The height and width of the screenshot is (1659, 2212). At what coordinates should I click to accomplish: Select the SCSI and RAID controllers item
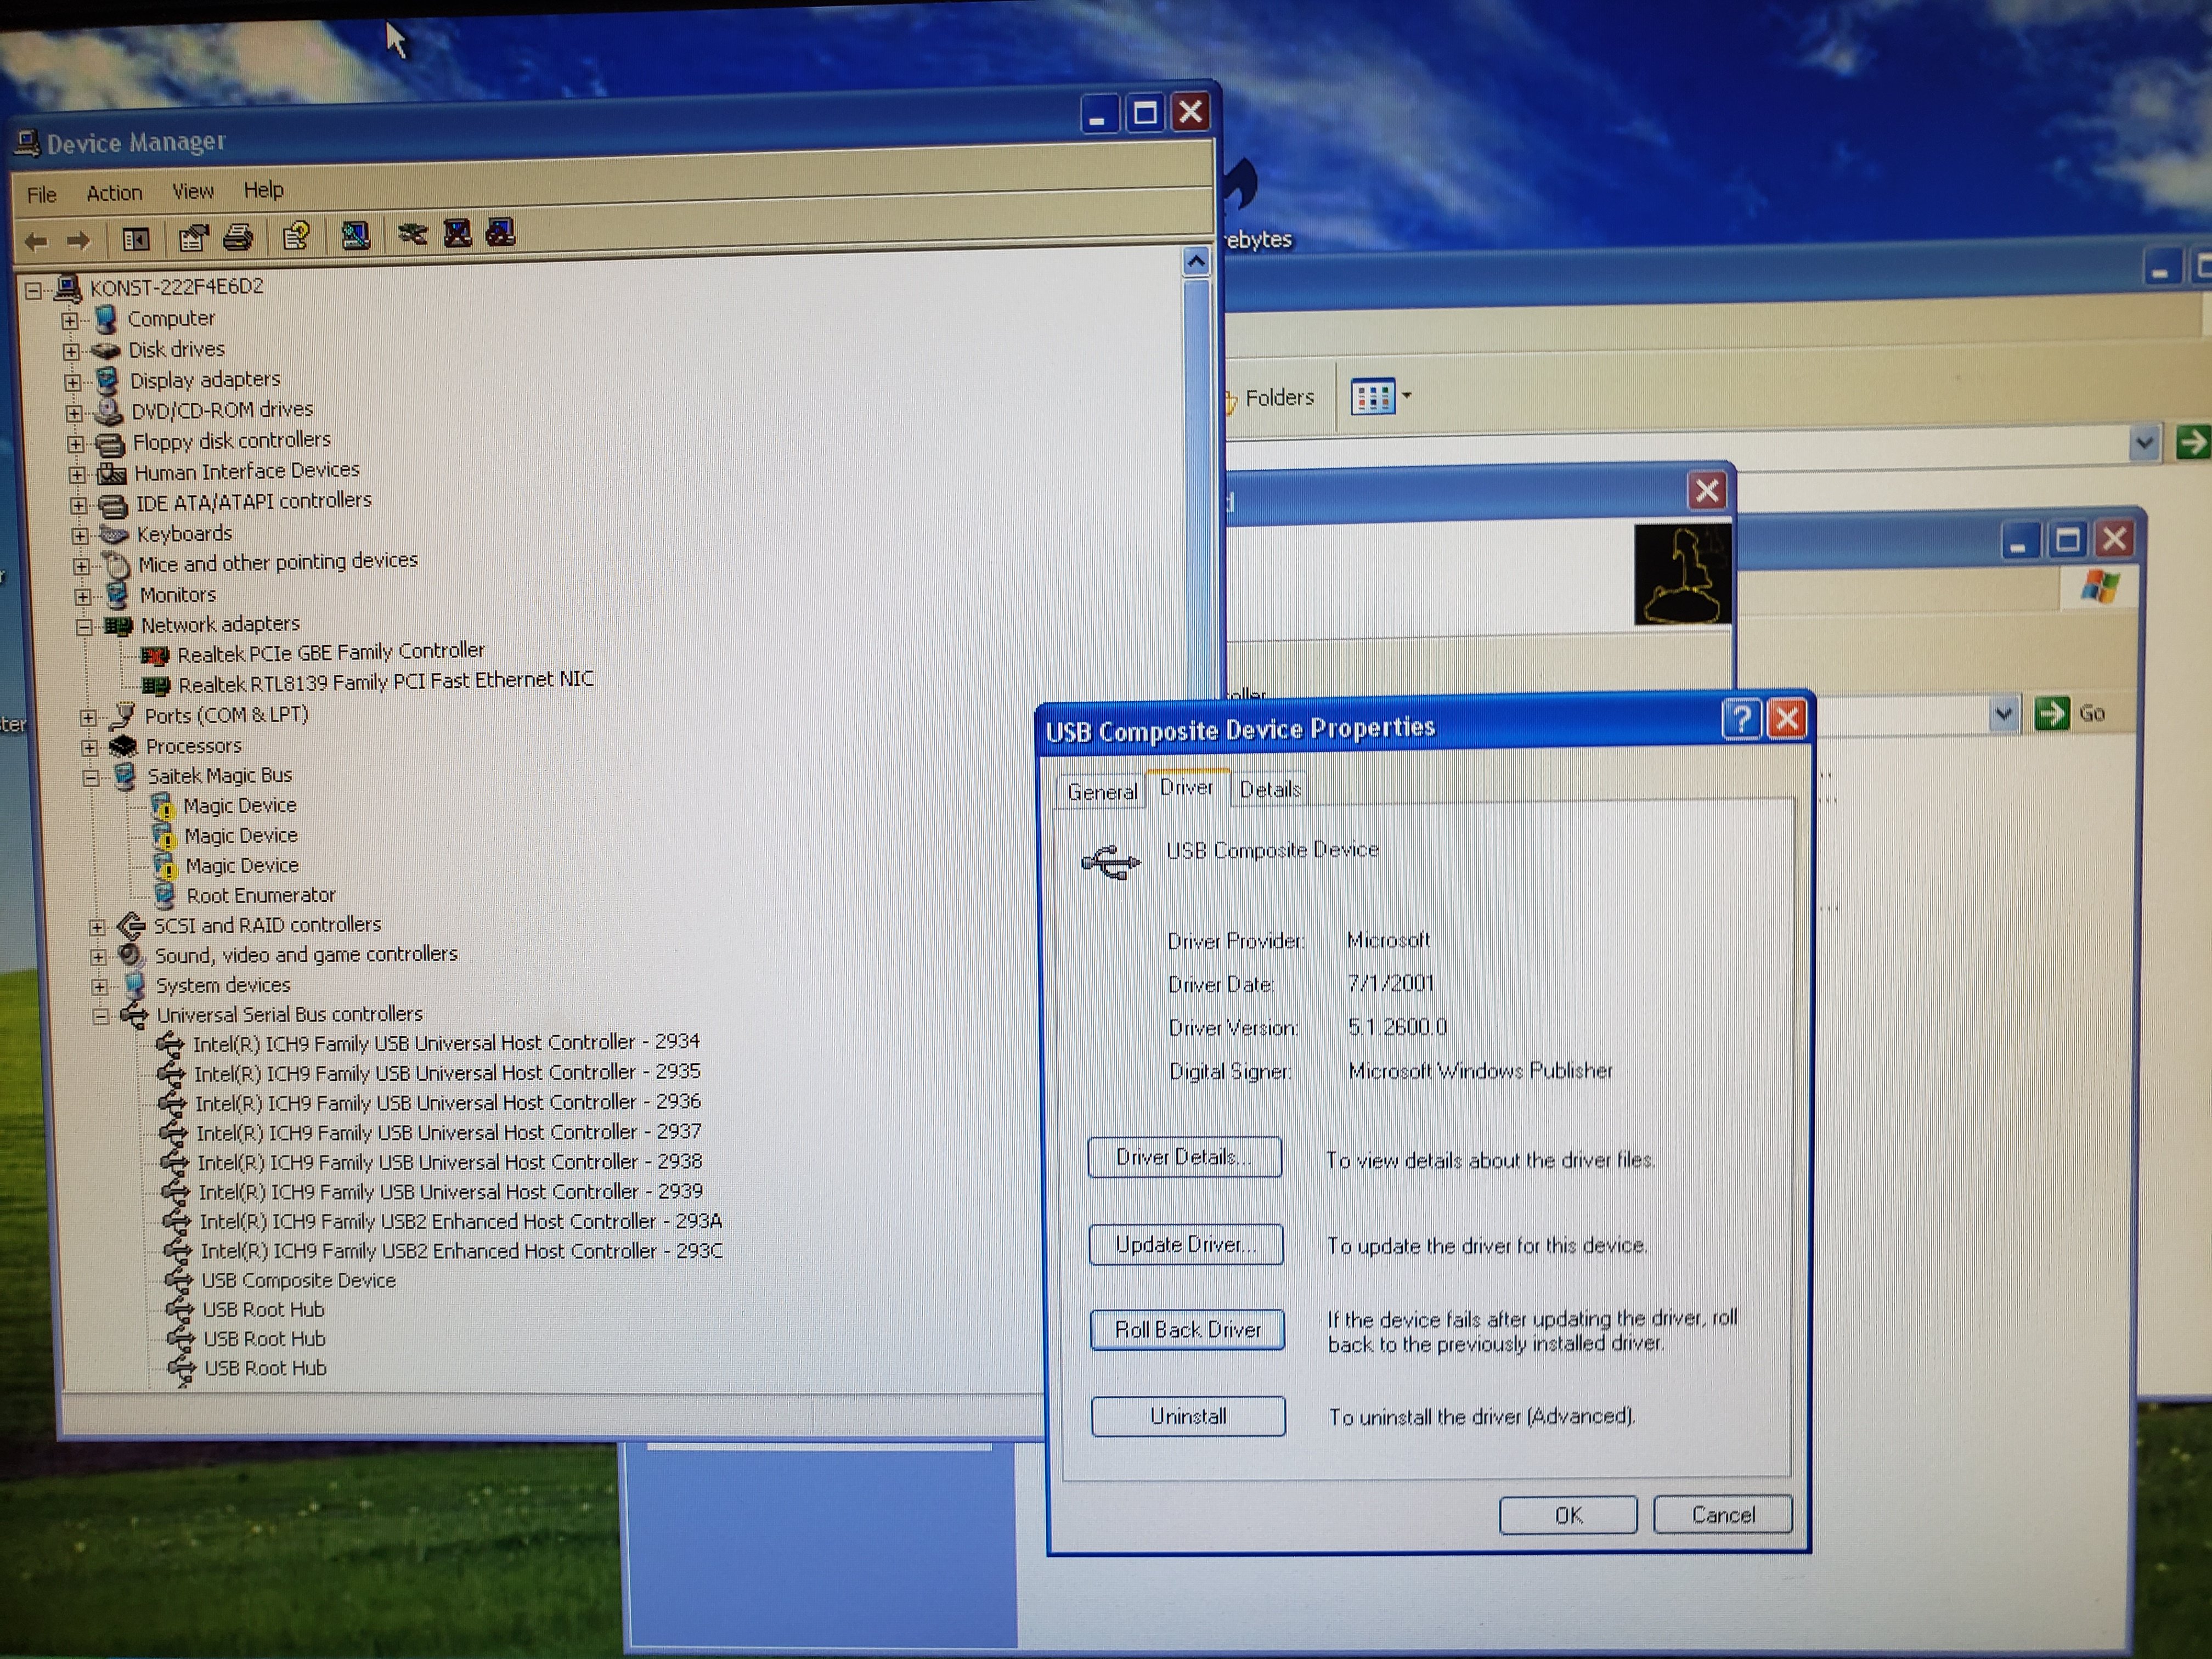[x=267, y=926]
